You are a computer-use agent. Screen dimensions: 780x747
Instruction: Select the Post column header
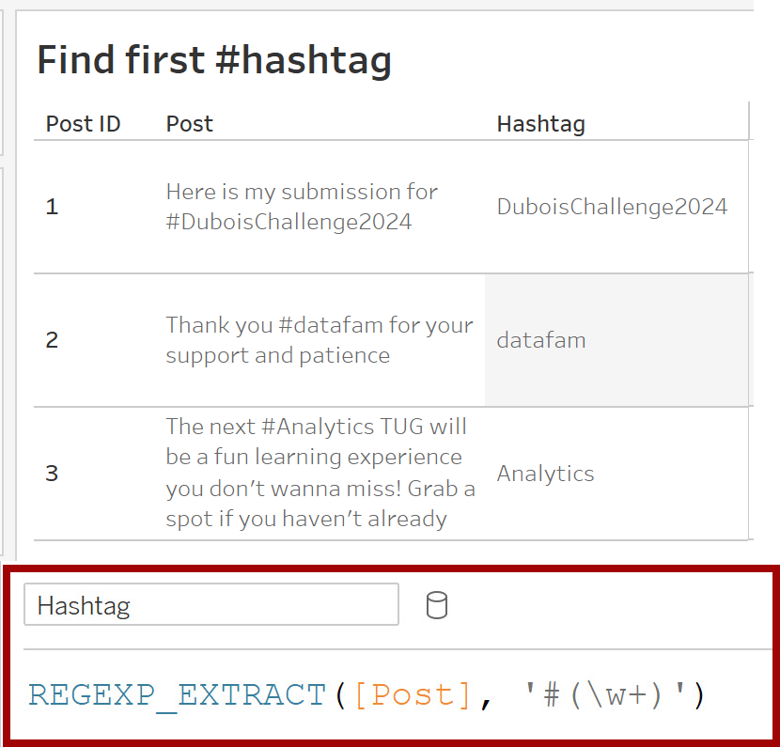[190, 124]
